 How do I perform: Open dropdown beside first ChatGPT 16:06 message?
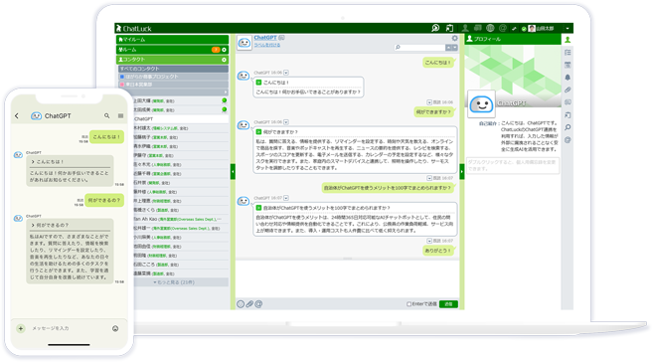pyautogui.click(x=286, y=73)
